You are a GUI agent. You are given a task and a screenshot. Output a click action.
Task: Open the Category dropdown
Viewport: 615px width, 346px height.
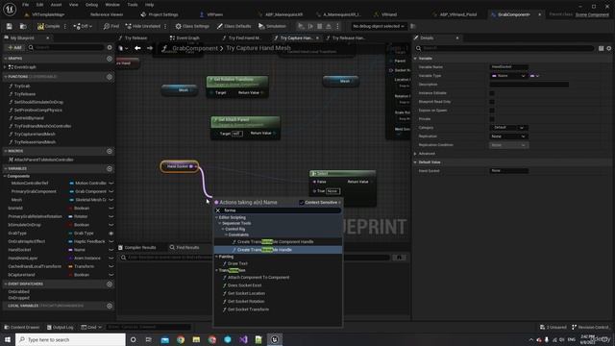click(x=509, y=128)
